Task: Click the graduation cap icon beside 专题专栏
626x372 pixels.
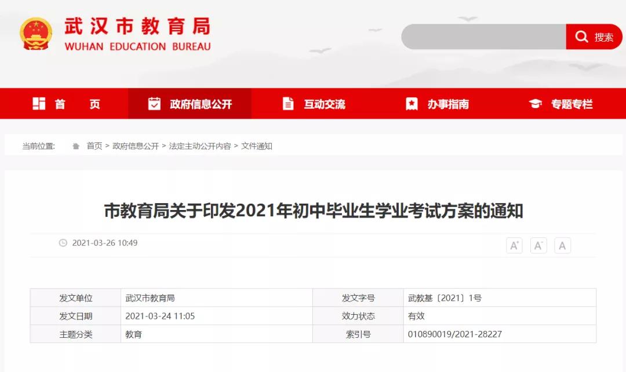Action: click(x=536, y=104)
